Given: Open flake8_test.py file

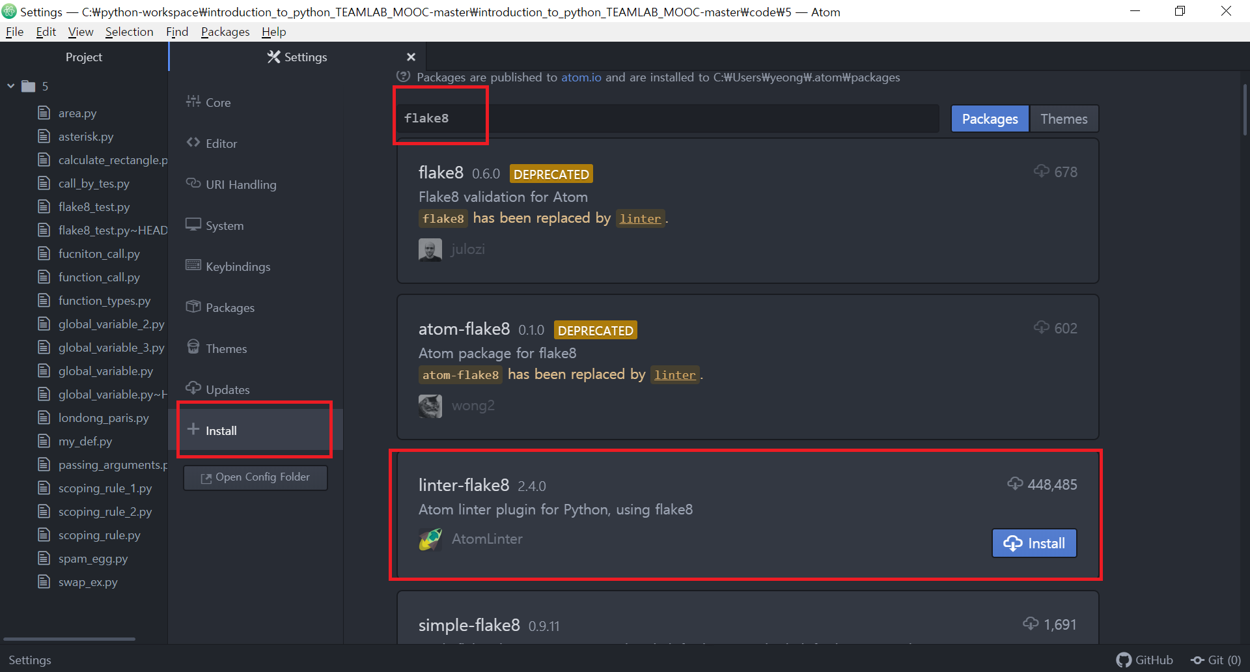Looking at the screenshot, I should click(94, 207).
